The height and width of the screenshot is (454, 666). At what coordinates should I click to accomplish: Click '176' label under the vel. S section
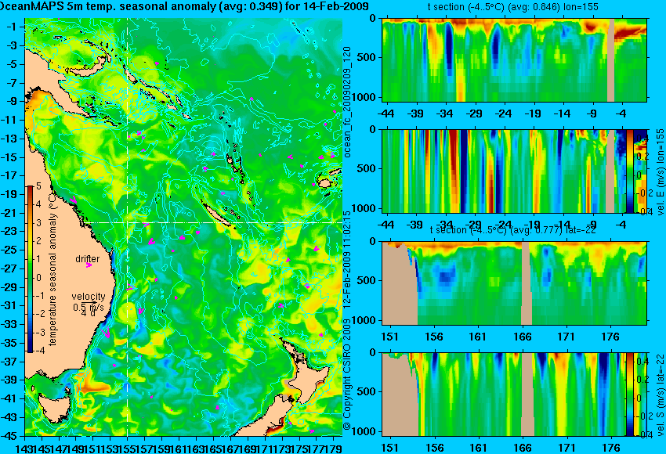611,448
